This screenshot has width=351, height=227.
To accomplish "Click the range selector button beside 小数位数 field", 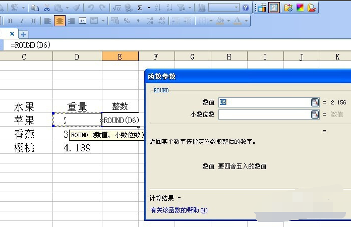I will tap(315, 115).
